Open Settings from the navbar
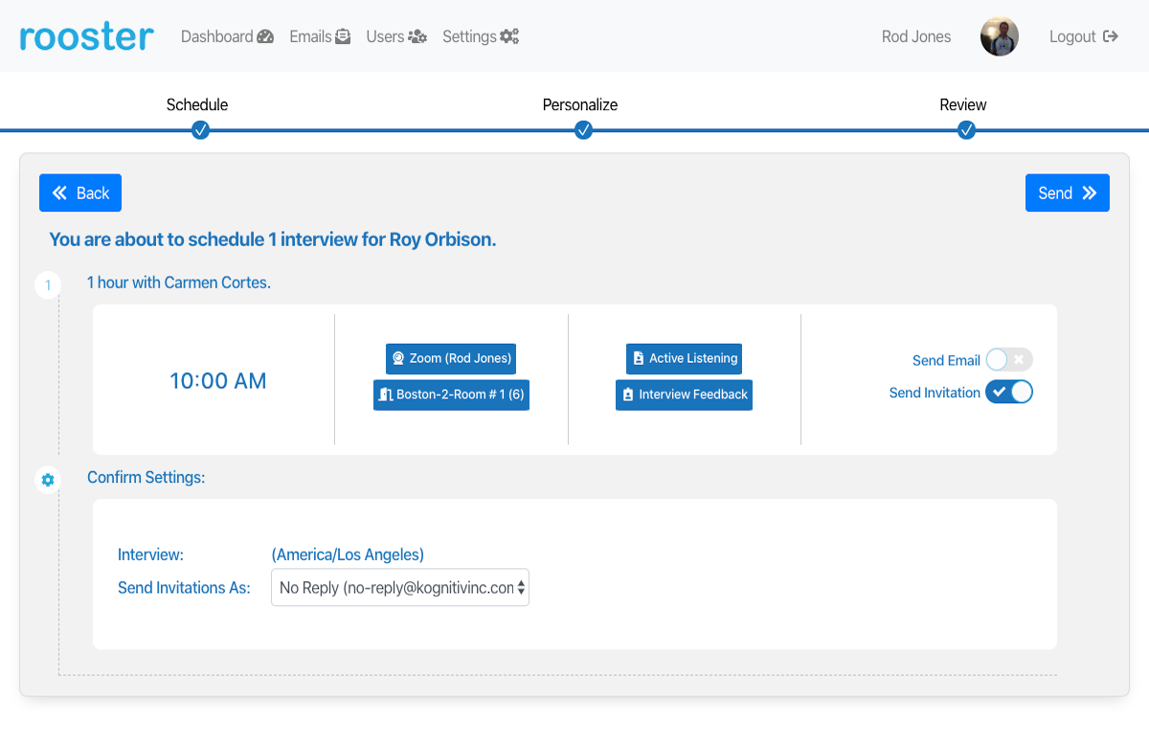Screen dimensions: 1149x747 (x=480, y=36)
